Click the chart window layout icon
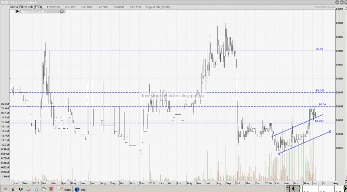The image size is (347, 192). (x=36, y=189)
